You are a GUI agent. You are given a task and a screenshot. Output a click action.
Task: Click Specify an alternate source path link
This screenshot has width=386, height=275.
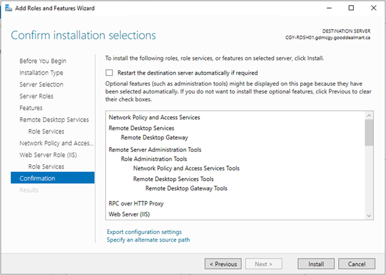coord(148,240)
